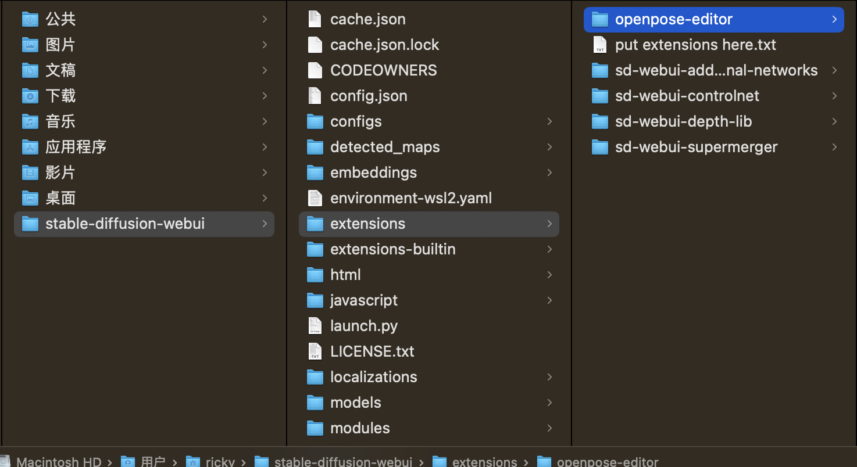Click the cache.json file icon
Image resolution: width=857 pixels, height=467 pixels.
tap(315, 19)
